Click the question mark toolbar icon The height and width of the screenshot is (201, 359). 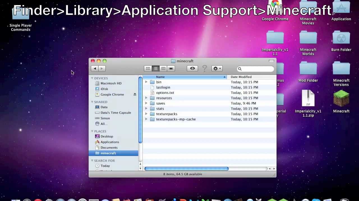204,68
